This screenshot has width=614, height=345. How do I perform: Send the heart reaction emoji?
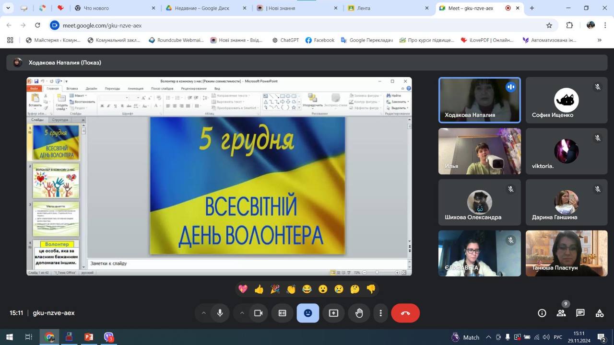(243, 289)
